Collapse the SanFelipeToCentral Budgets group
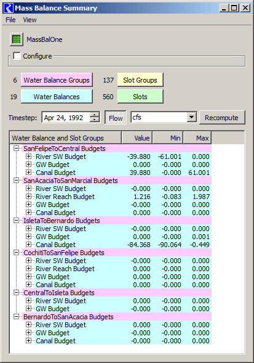Viewport: 254px width, 363px height. (16, 149)
